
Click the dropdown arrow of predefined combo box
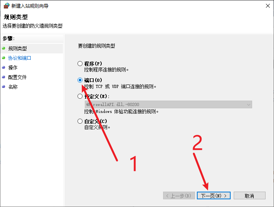[249, 104]
